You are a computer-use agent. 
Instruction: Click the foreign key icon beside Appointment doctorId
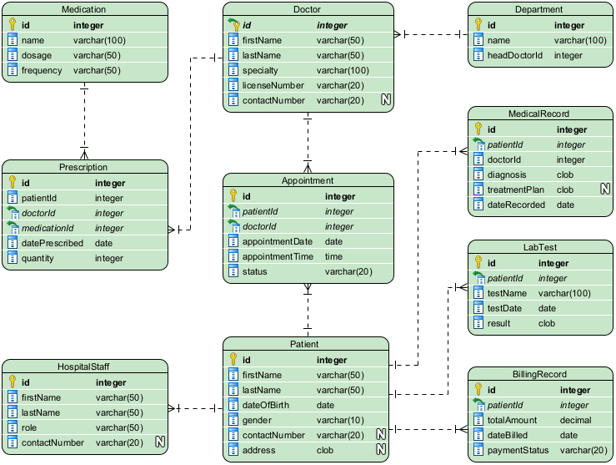pyautogui.click(x=233, y=226)
